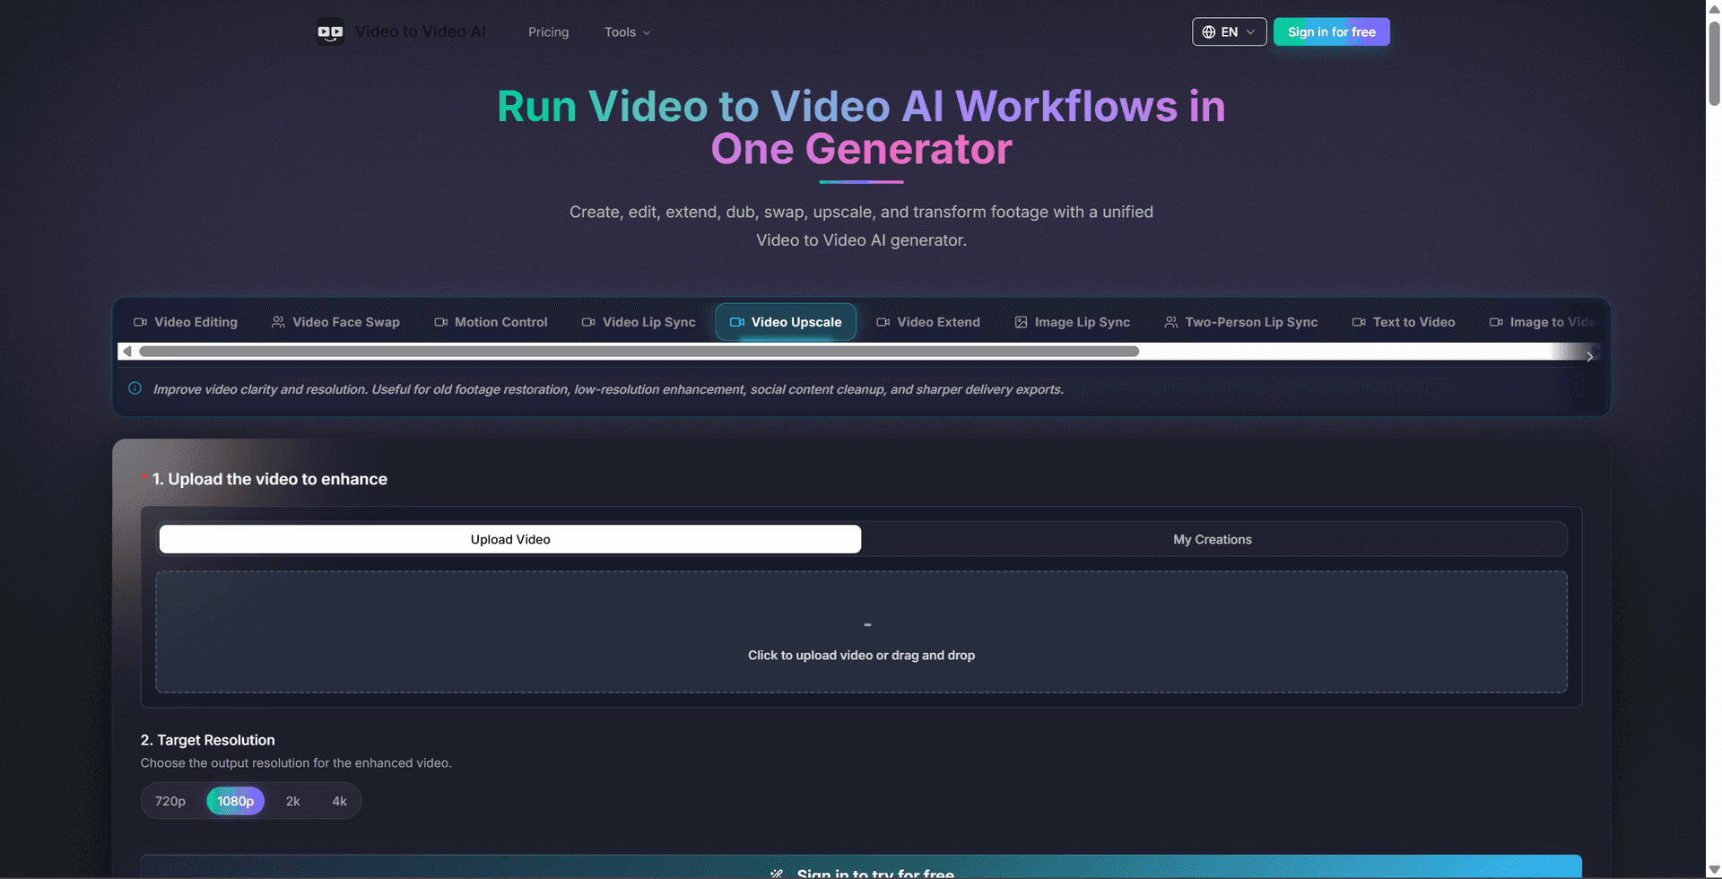This screenshot has height=879, width=1722.
Task: Switch to the Upload Video toggle
Action: pyautogui.click(x=510, y=539)
